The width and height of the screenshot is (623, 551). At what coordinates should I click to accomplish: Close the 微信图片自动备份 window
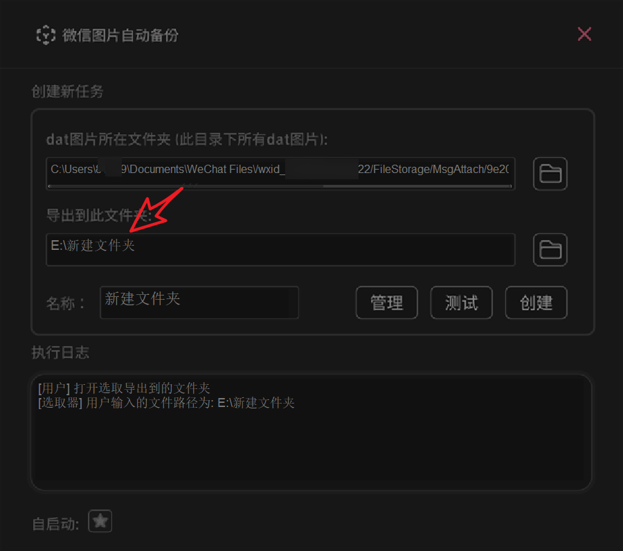pyautogui.click(x=584, y=34)
